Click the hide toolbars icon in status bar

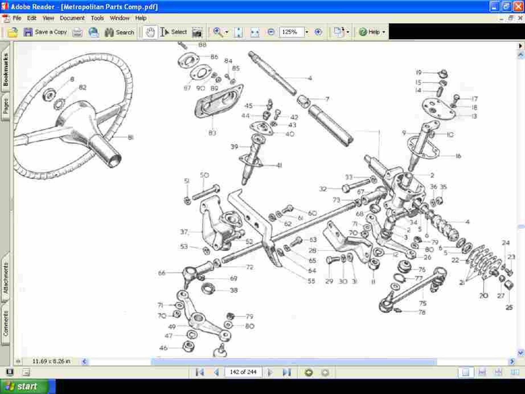click(x=26, y=372)
